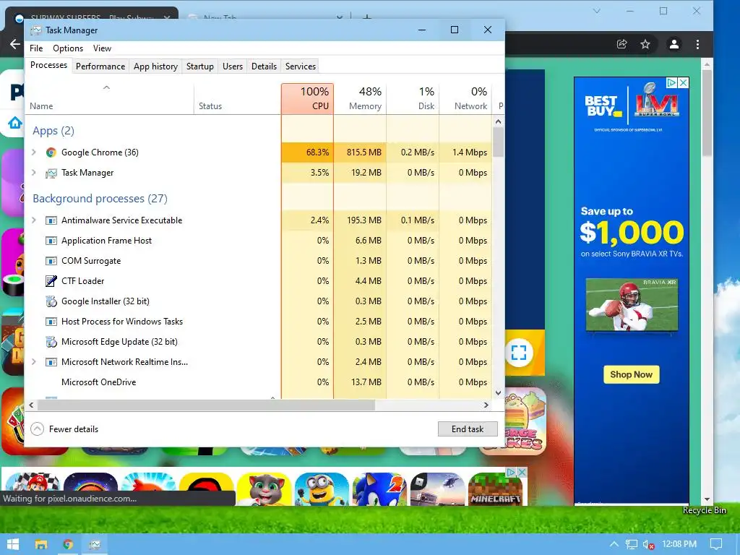Expand the Google Chrome (36) process group

click(x=33, y=152)
